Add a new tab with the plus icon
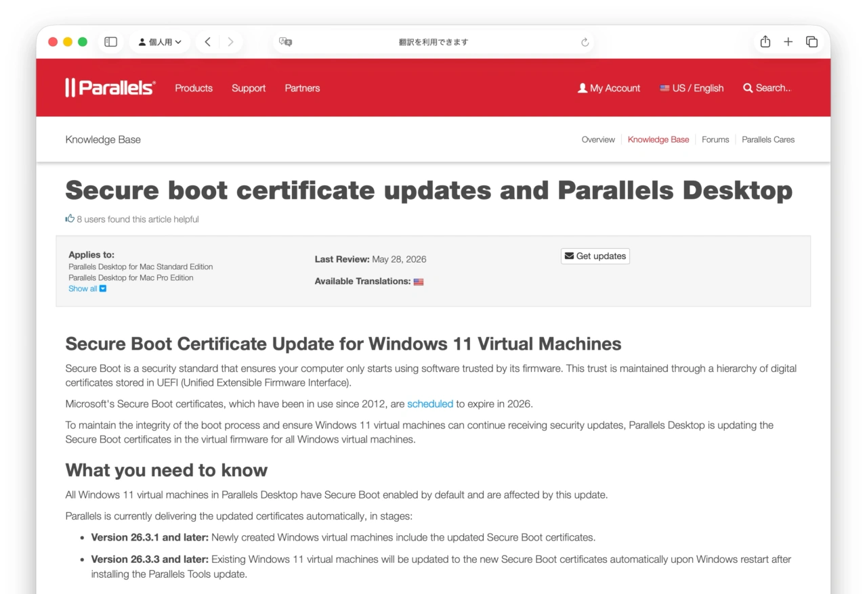The width and height of the screenshot is (867, 594). [x=788, y=42]
